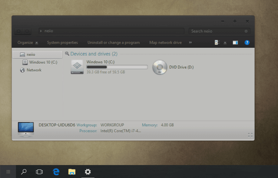
Task: Open Settings gear on the taskbar
Action: point(88,172)
